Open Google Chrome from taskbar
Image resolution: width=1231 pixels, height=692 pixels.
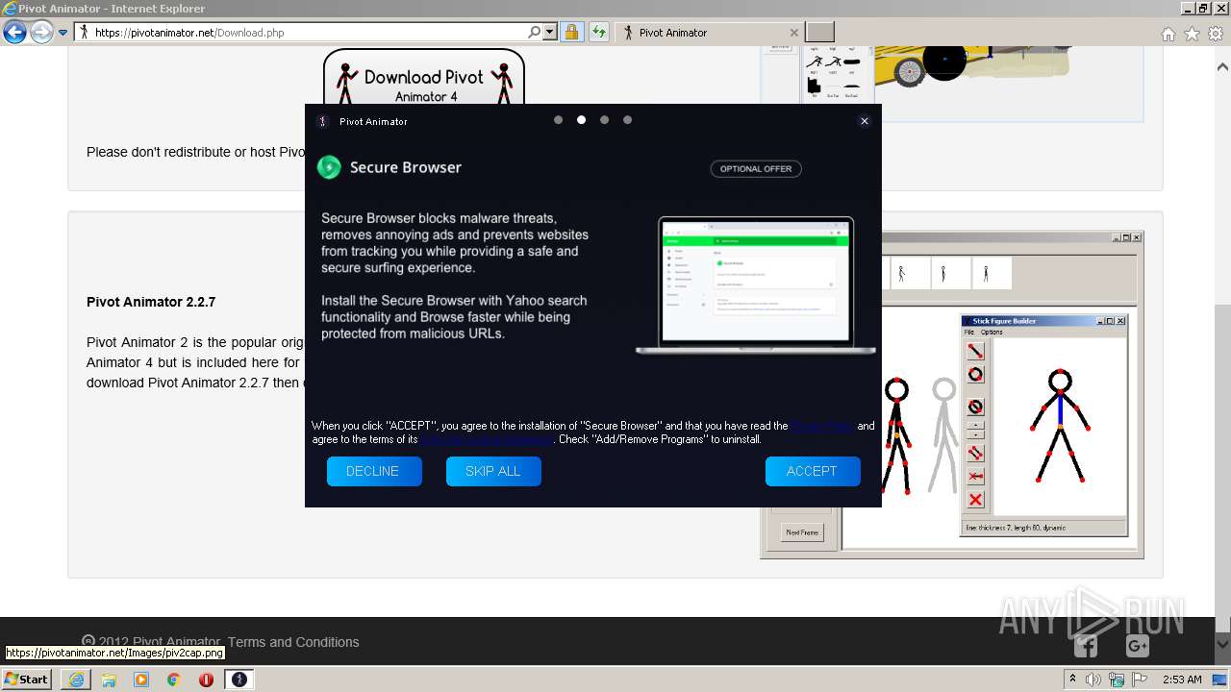[174, 680]
